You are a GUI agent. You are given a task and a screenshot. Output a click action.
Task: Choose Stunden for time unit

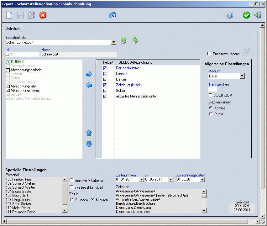[72, 200]
